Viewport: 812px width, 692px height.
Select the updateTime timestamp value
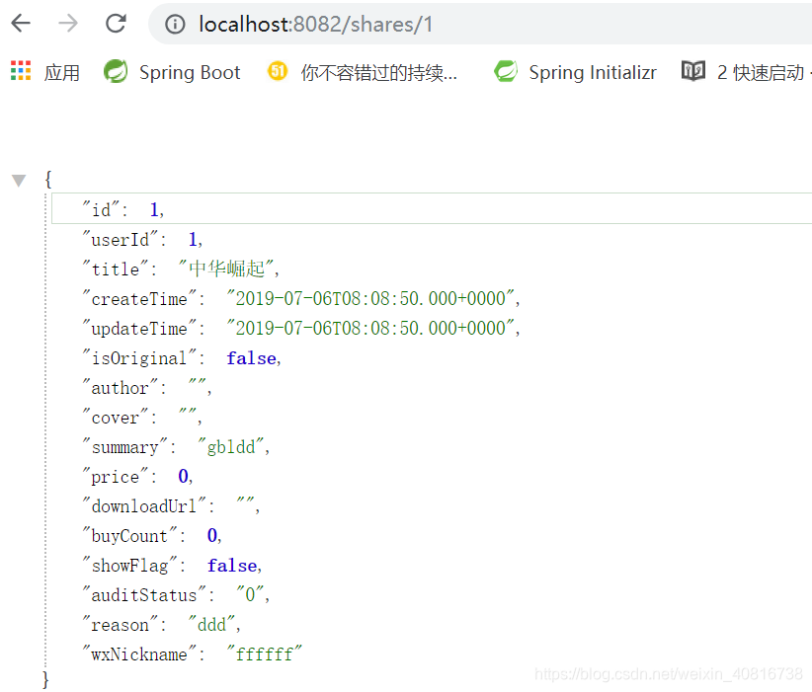370,328
